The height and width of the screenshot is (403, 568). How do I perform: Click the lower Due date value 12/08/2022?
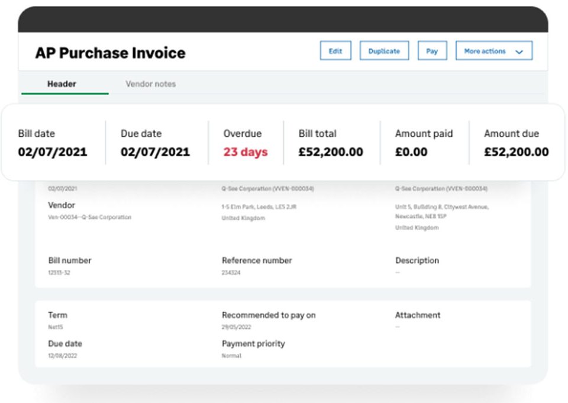[62, 356]
